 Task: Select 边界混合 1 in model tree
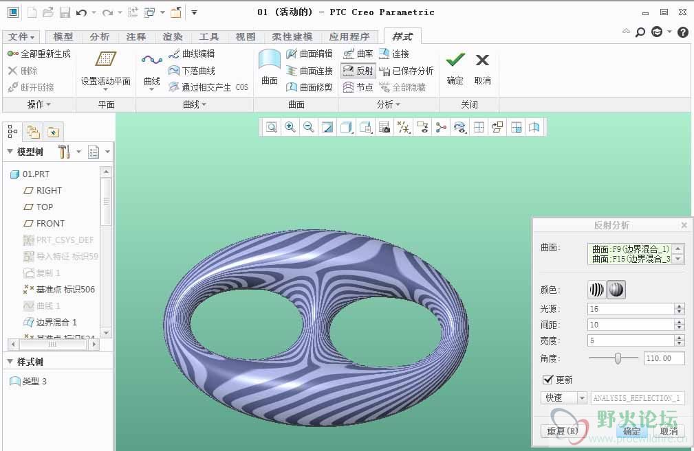pos(51,322)
